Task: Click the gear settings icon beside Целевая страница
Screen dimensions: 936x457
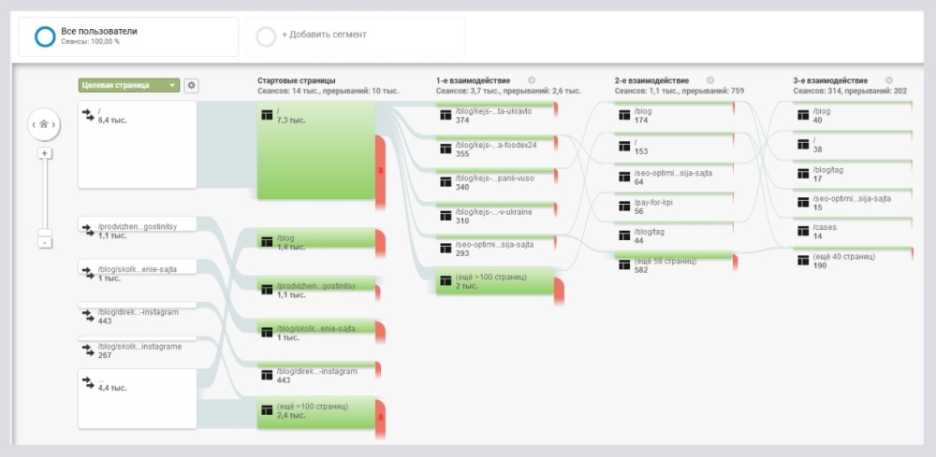Action: 191,85
